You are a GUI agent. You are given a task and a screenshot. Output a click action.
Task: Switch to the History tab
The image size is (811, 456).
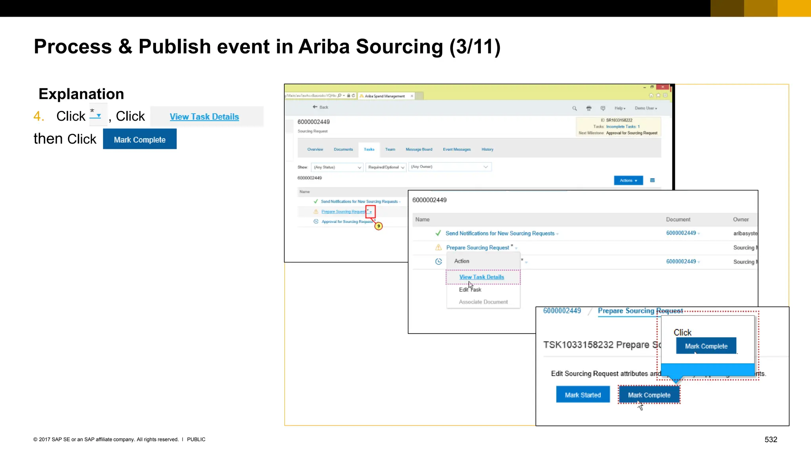pyautogui.click(x=487, y=149)
